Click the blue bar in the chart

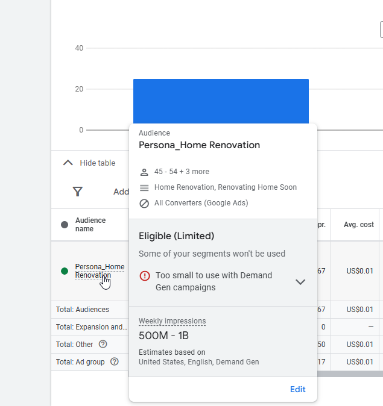tap(221, 101)
